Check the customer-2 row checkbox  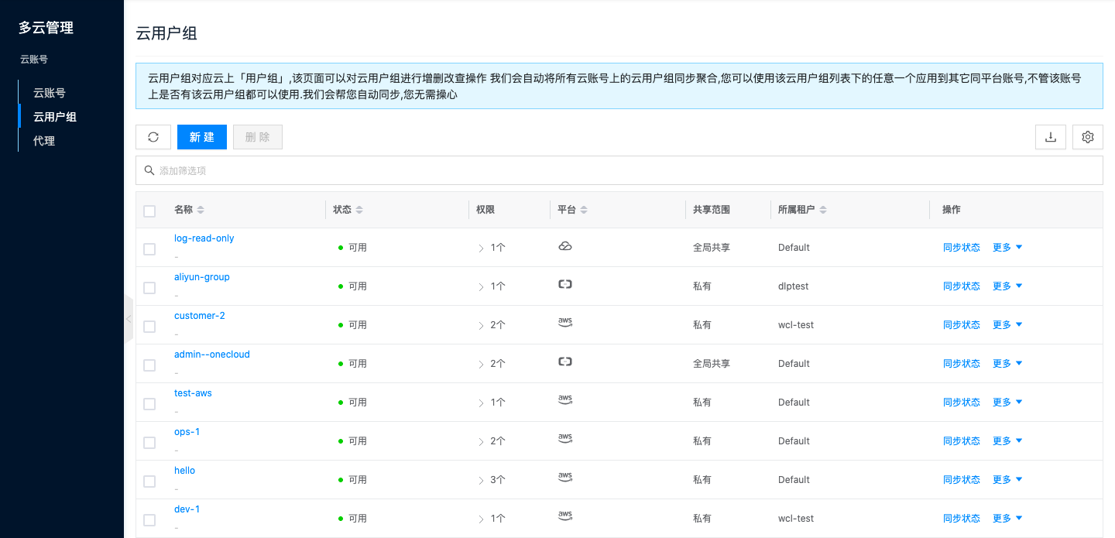149,327
